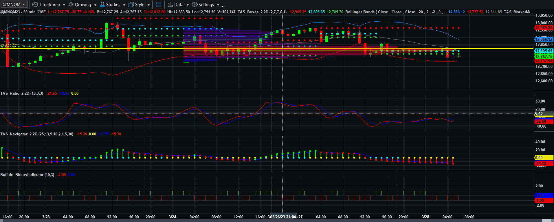The height and width of the screenshot is (222, 554).
Task: Open the @MNQM symbol dropdown
Action: click(14, 5)
